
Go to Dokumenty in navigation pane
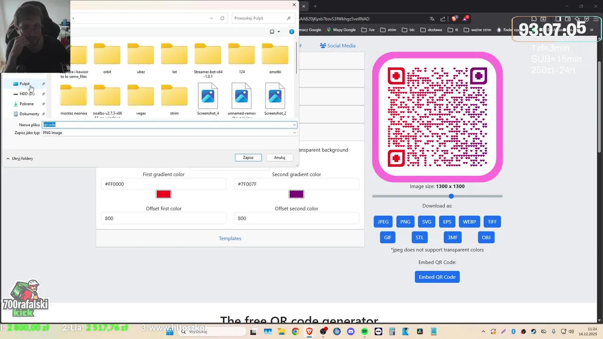click(x=29, y=114)
